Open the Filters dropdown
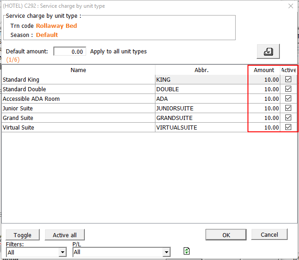Viewport: 299px width, 260px height. [62, 252]
